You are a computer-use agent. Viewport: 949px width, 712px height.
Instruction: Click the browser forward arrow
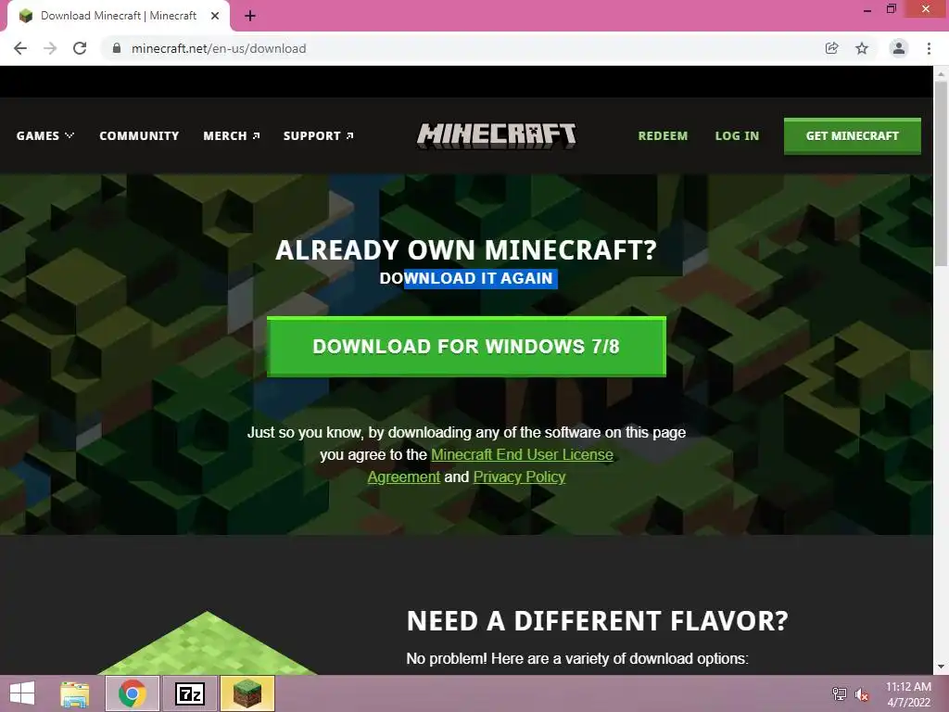(x=50, y=48)
